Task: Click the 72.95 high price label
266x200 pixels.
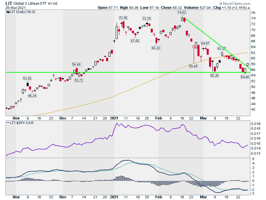Action: pyautogui.click(x=123, y=18)
